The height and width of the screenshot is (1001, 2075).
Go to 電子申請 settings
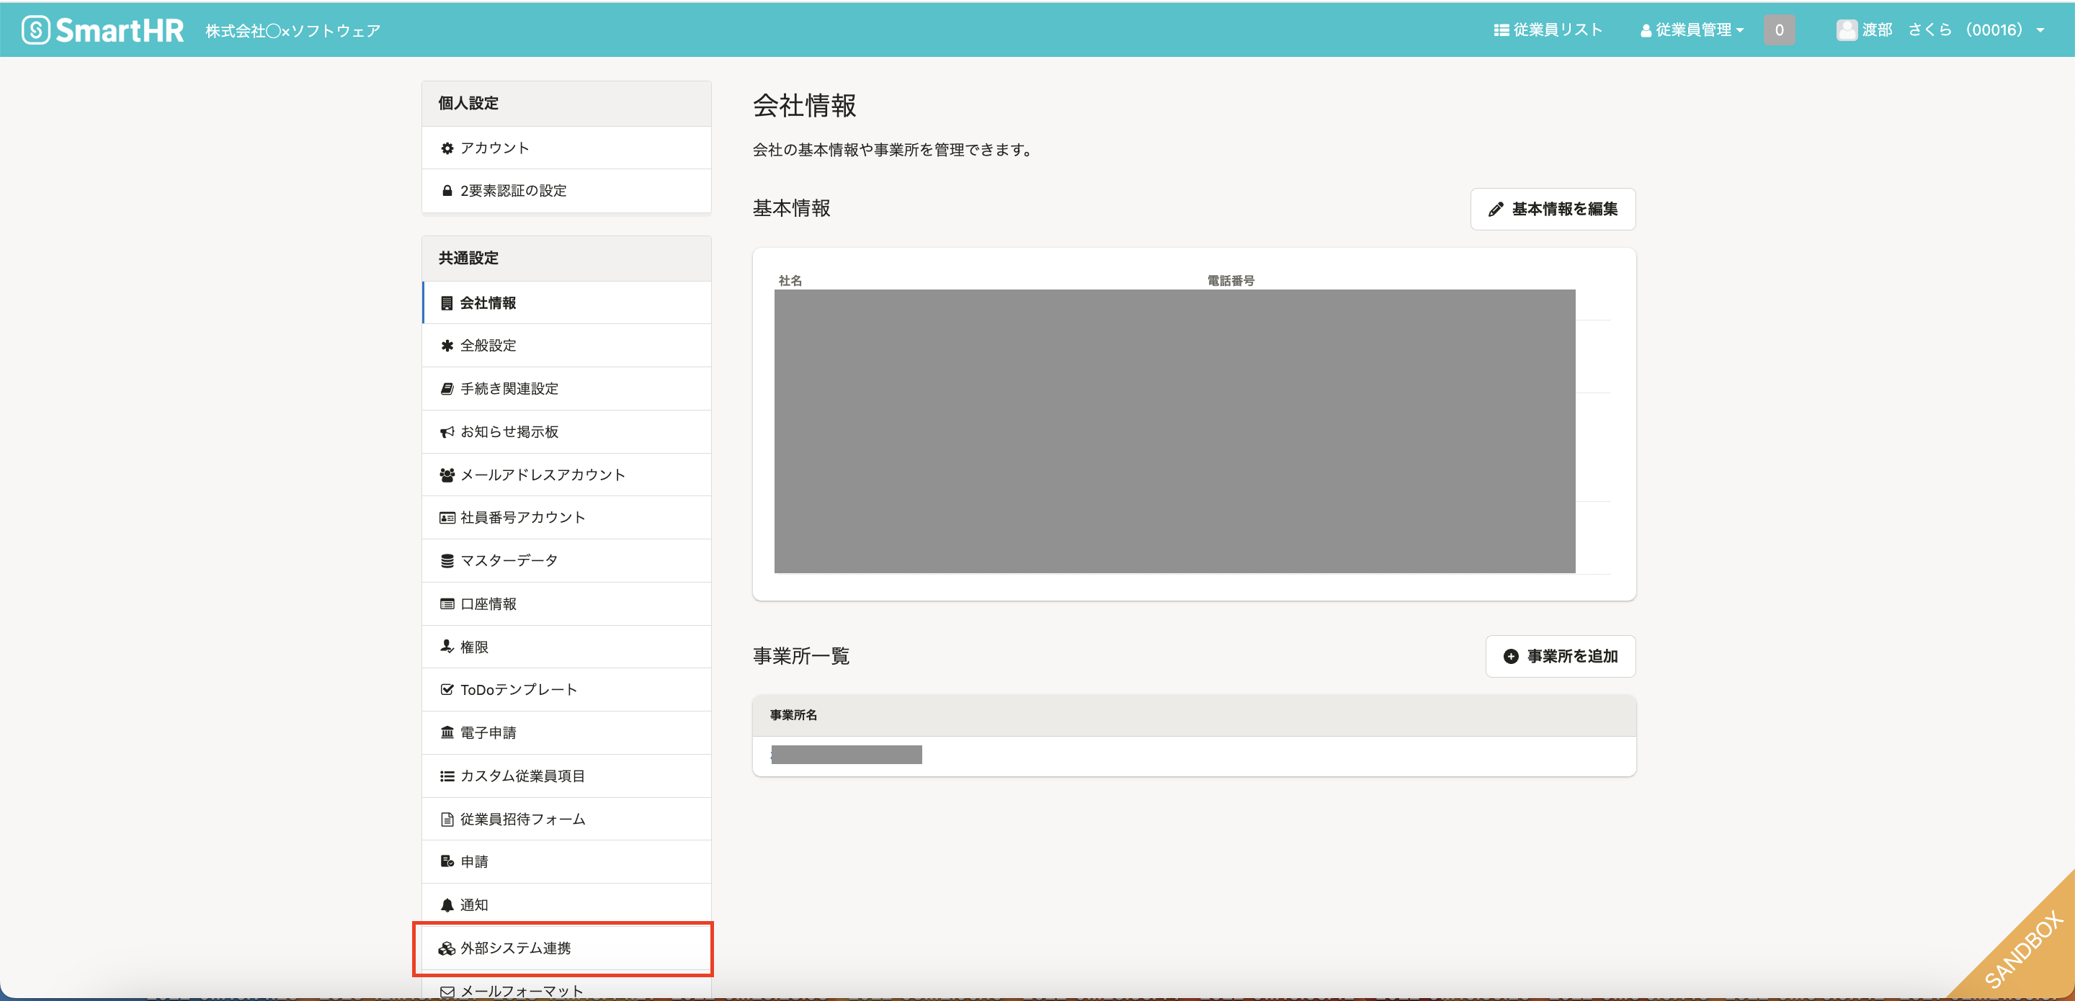pos(566,733)
